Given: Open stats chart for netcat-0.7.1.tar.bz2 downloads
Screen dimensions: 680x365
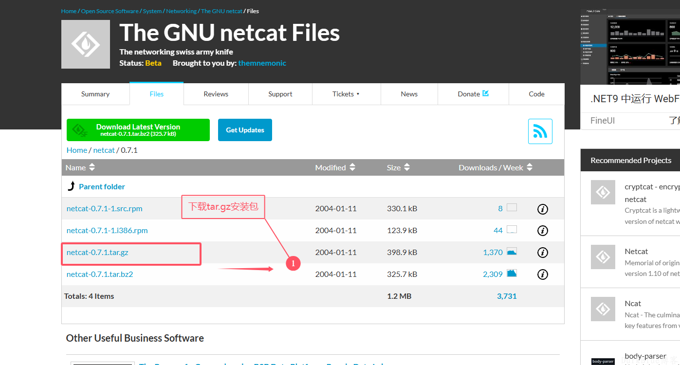Looking at the screenshot, I should 512,274.
